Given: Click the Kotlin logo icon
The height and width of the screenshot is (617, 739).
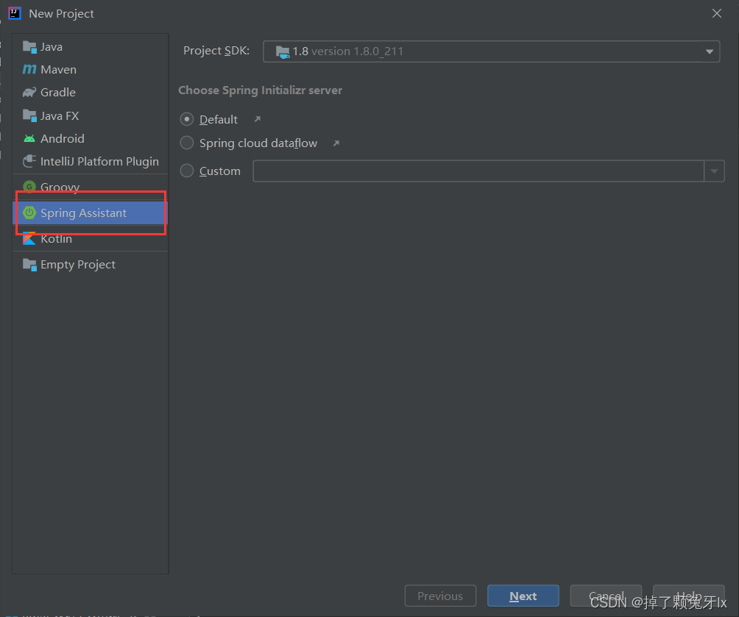Looking at the screenshot, I should (x=29, y=239).
